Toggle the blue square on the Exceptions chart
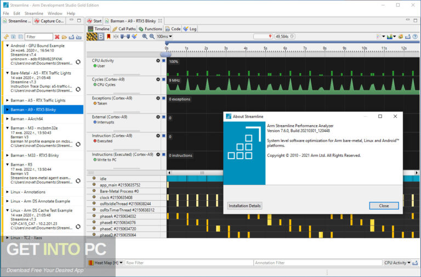The height and width of the screenshot is (277, 421). [x=163, y=98]
